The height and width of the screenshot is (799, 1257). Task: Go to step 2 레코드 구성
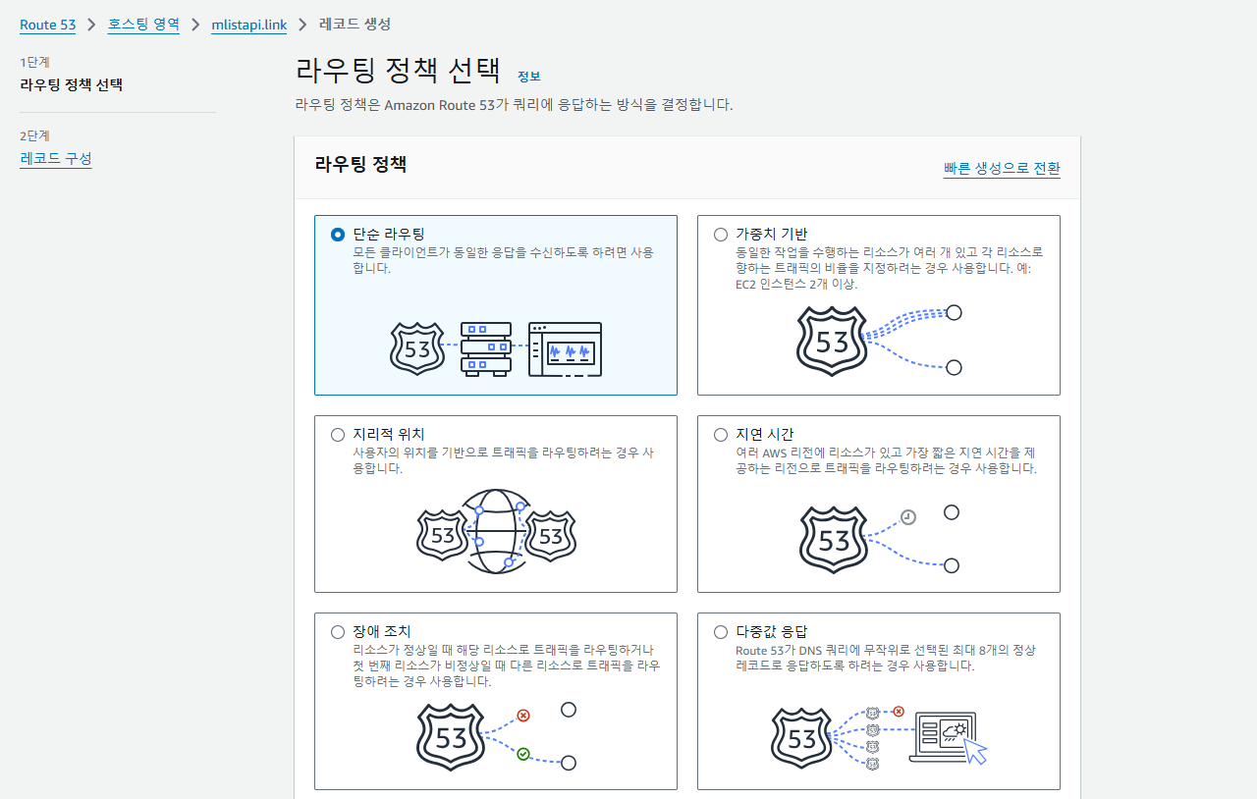pos(56,158)
